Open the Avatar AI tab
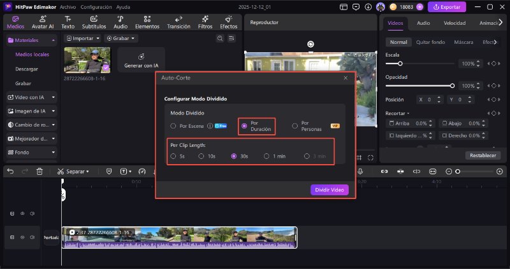The image size is (510, 269). point(43,22)
